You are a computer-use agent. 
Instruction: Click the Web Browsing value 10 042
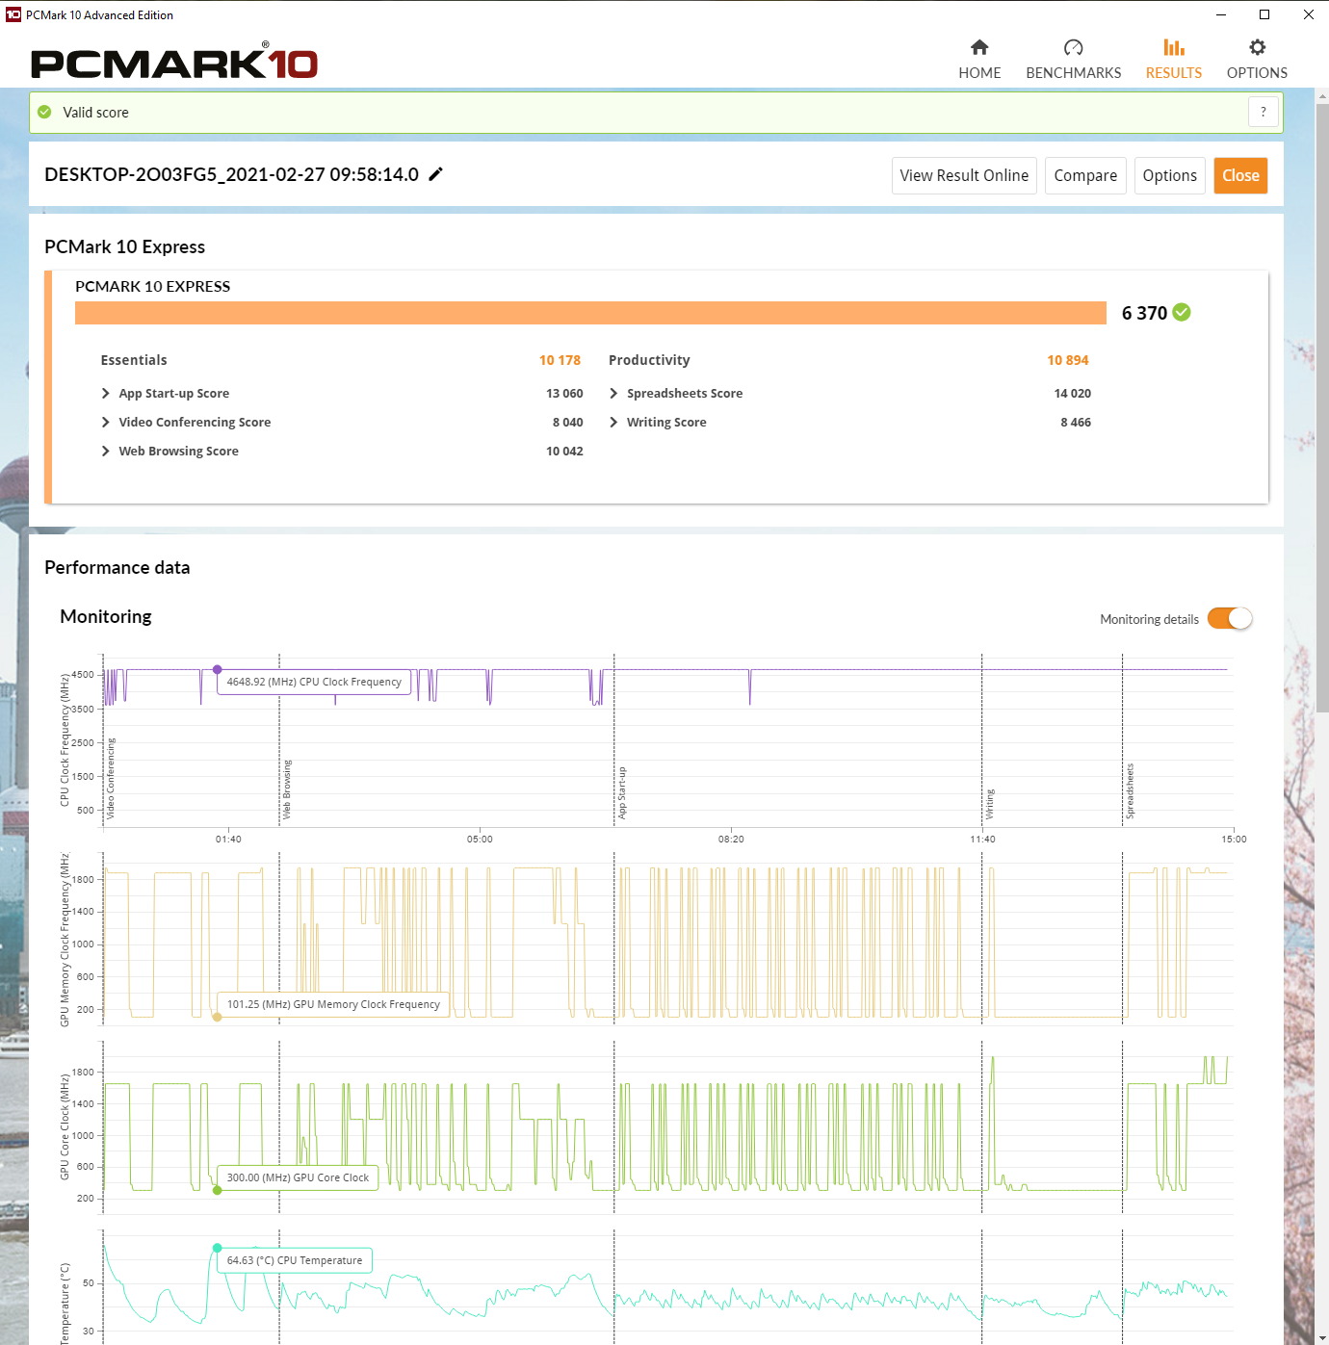pyautogui.click(x=564, y=451)
